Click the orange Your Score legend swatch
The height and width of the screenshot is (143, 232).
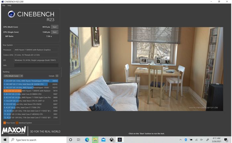pyautogui.click(x=5, y=123)
